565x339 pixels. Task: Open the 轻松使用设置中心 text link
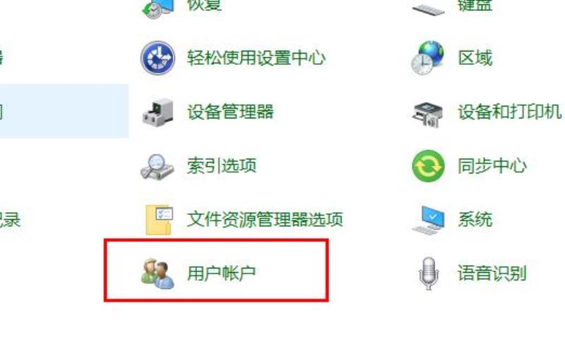256,58
